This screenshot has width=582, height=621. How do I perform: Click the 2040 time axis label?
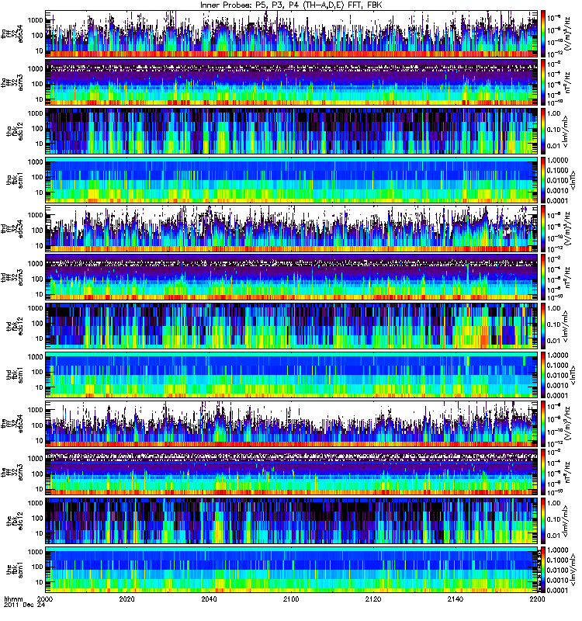[x=209, y=599]
